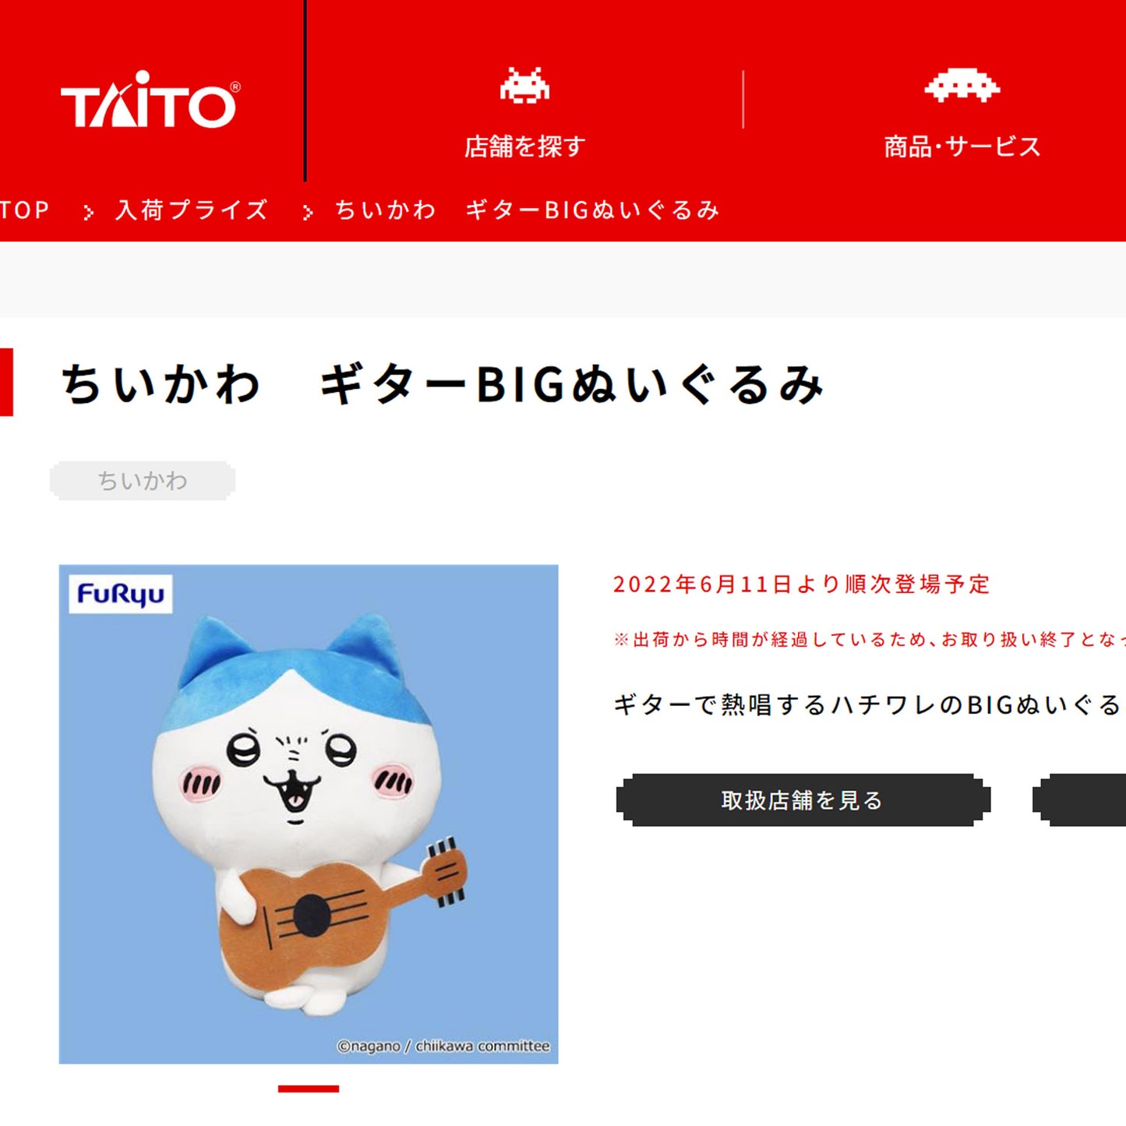The height and width of the screenshot is (1126, 1126).
Task: Open the 入荷プライズ breadcrumb link
Action: (x=192, y=210)
